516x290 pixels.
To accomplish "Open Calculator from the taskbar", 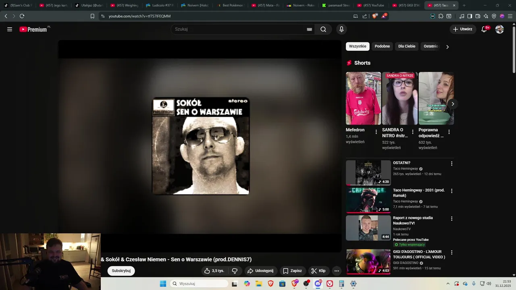I will tap(341, 284).
